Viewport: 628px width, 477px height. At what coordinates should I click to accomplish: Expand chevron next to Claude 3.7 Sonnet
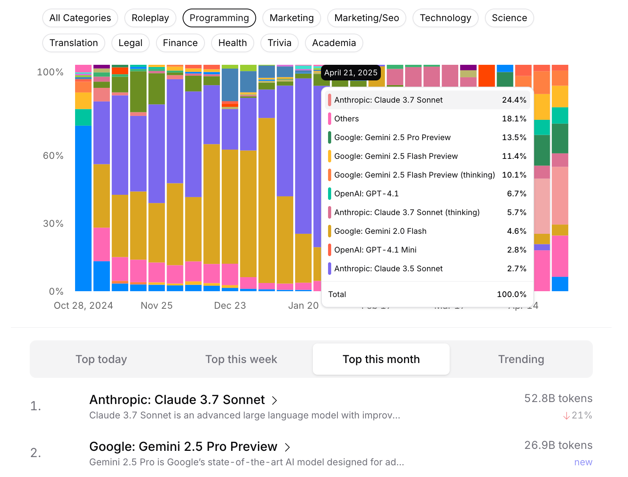tap(275, 400)
